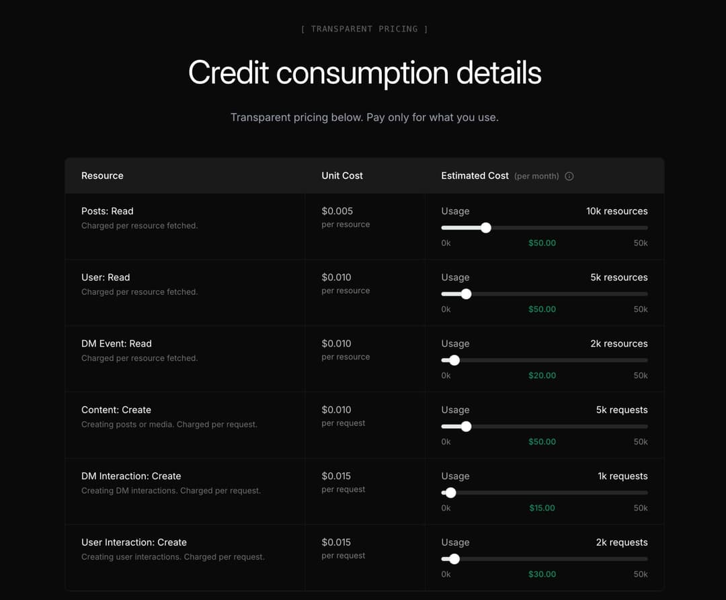Click the 2k requests label for User Interaction

click(622, 542)
